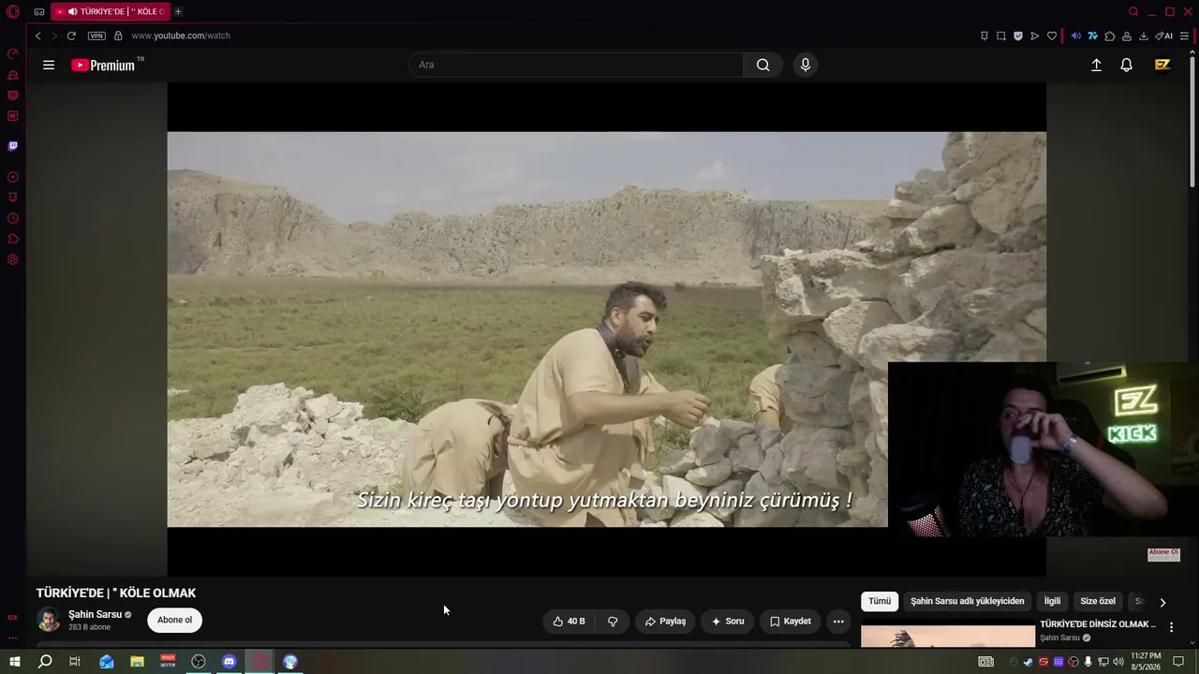
Task: Open the Windows notification center icon
Action: [1178, 662]
